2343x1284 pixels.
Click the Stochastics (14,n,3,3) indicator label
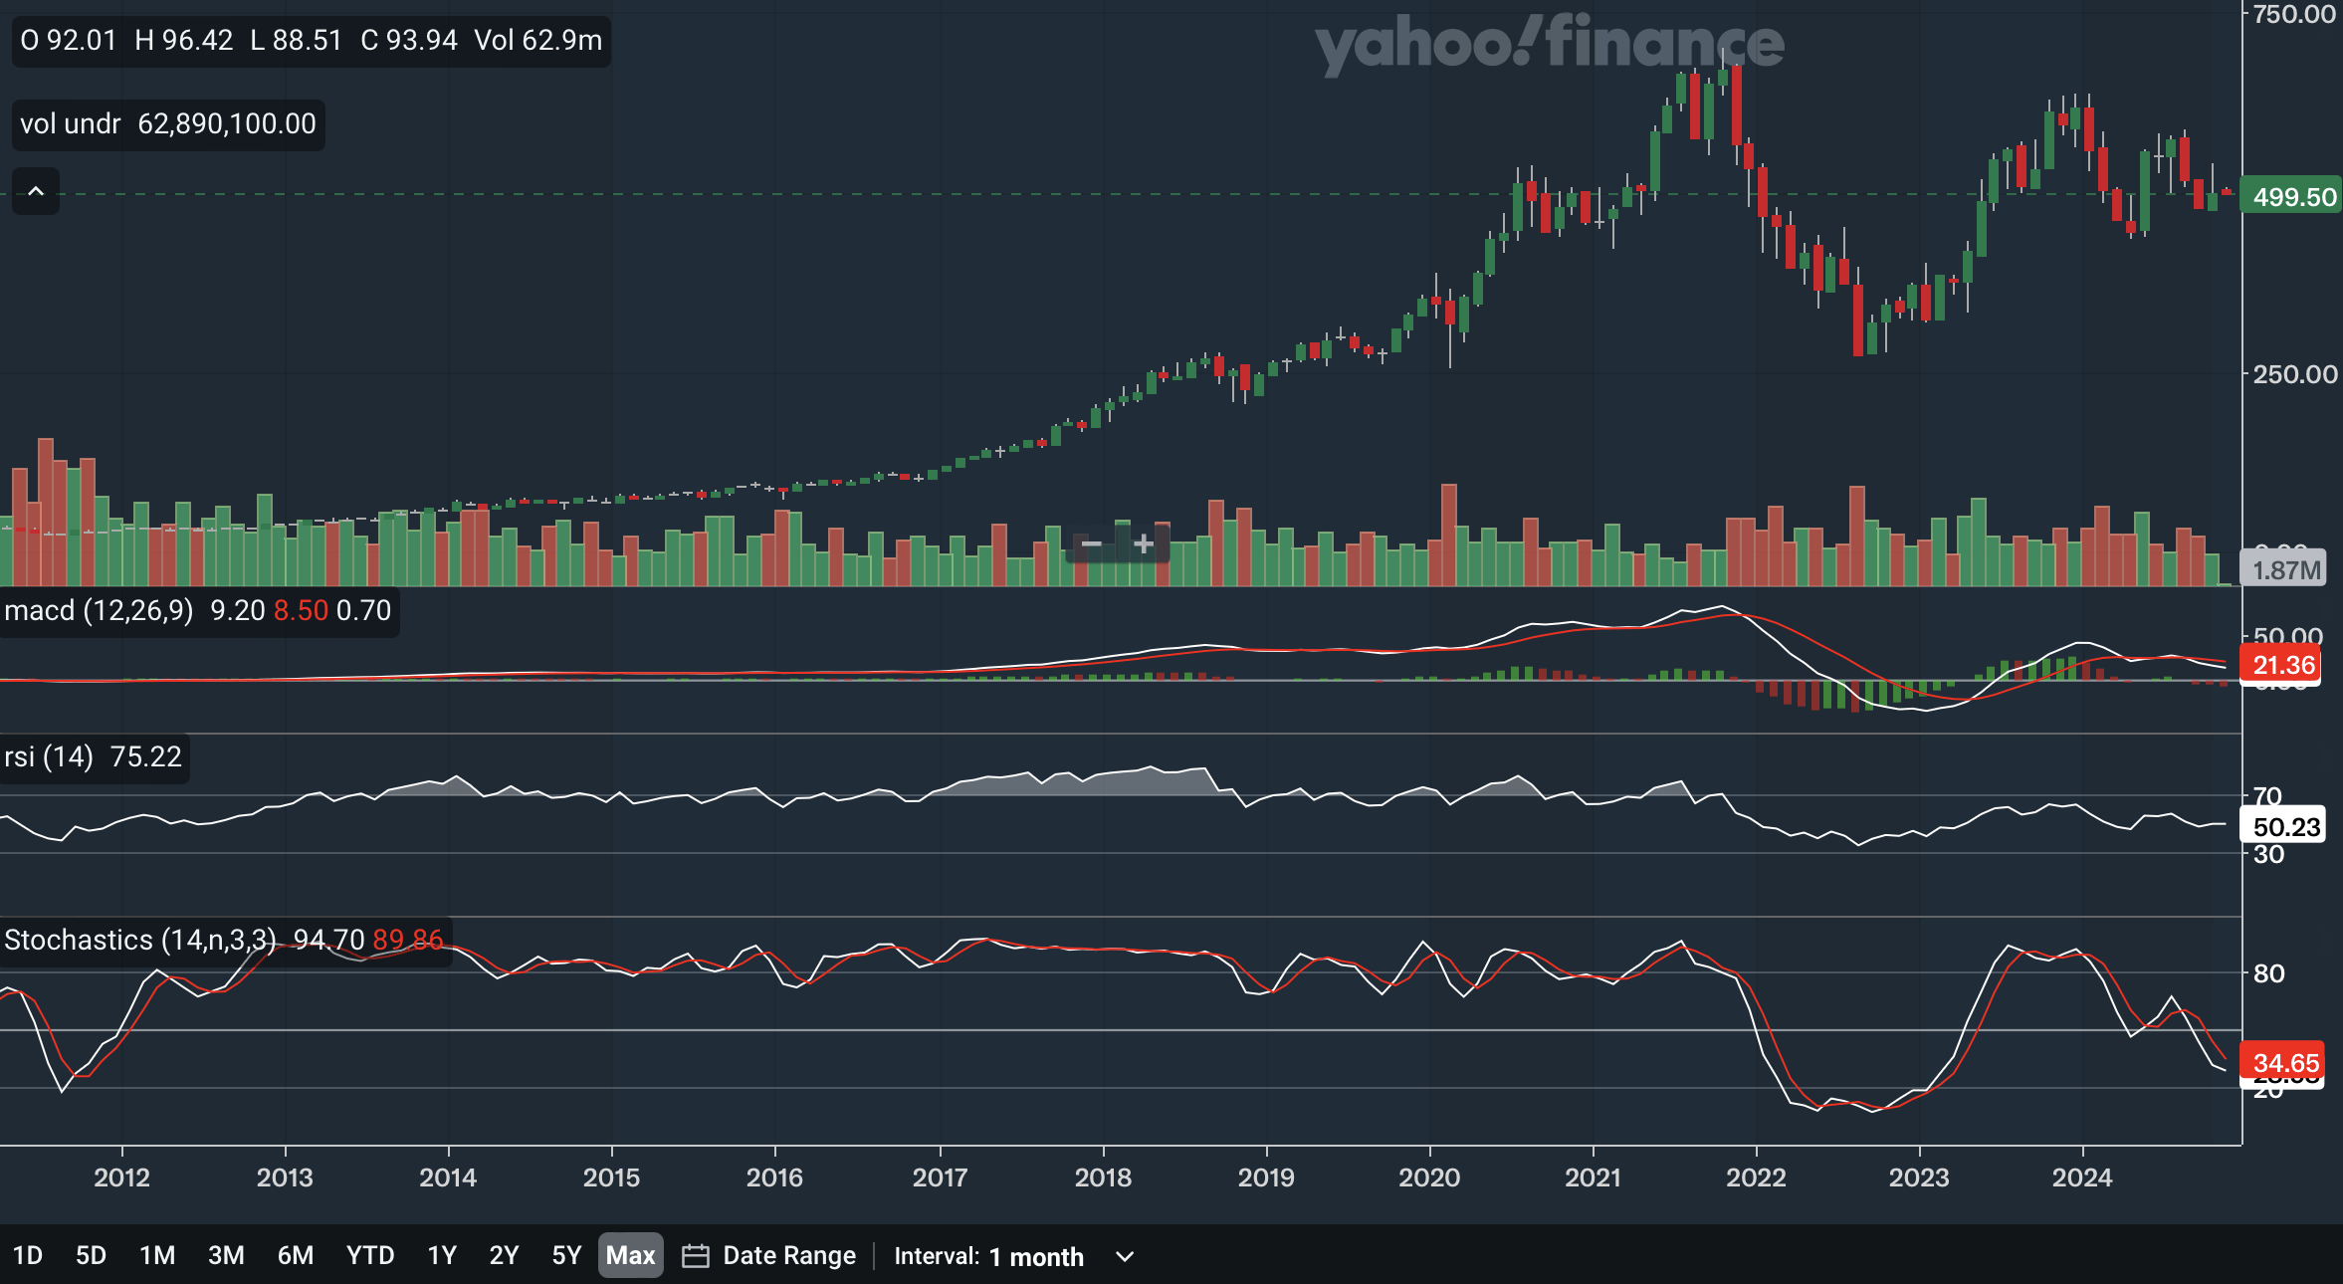tap(139, 940)
